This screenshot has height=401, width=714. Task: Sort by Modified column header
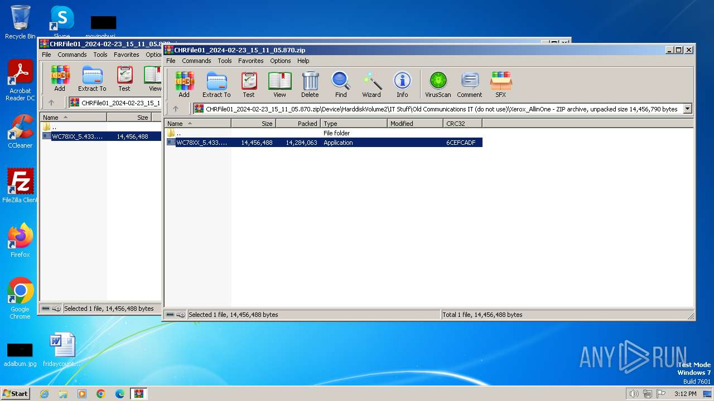(x=416, y=124)
